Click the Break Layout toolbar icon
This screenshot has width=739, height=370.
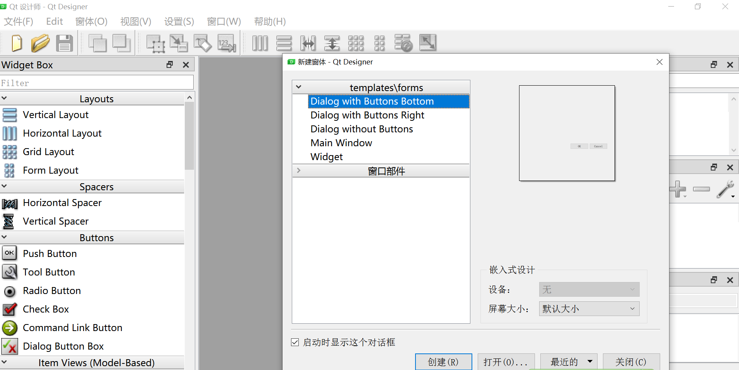coord(404,43)
